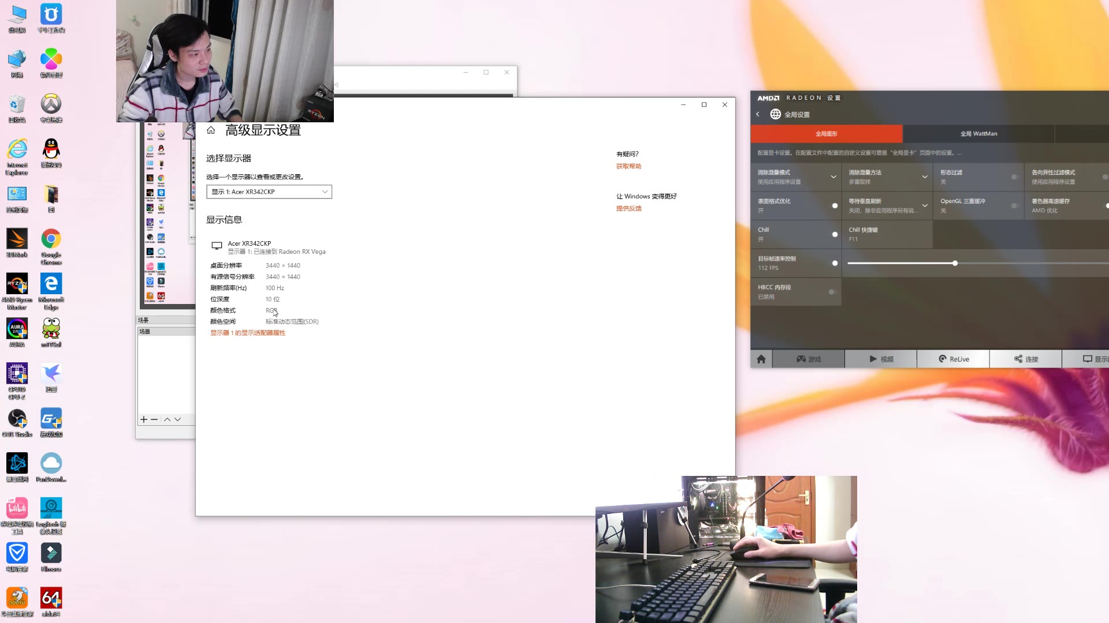This screenshot has height=623, width=1109.
Task: Open the CPUID CPU-Z desktop icon
Action: (x=17, y=374)
